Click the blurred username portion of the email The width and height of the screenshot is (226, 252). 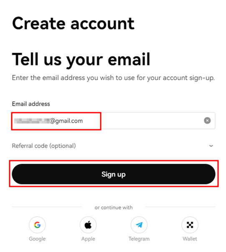point(32,121)
